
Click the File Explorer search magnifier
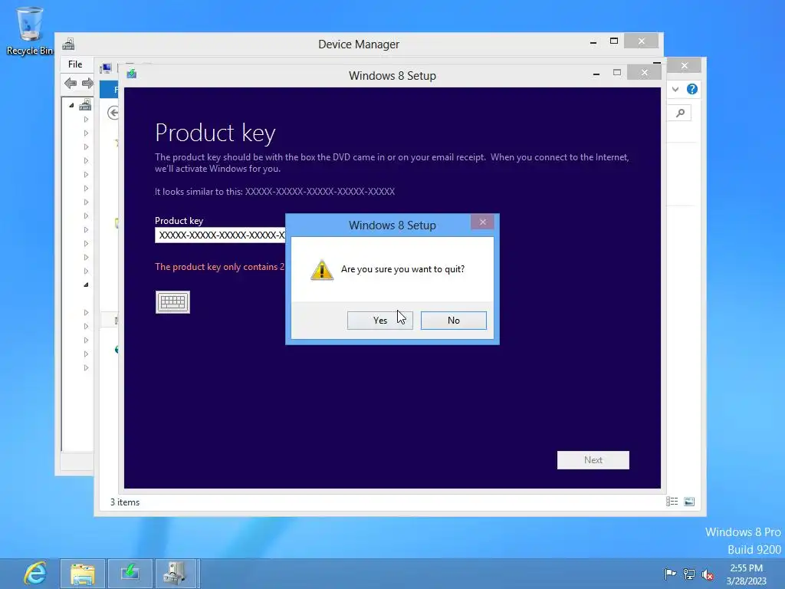681,114
